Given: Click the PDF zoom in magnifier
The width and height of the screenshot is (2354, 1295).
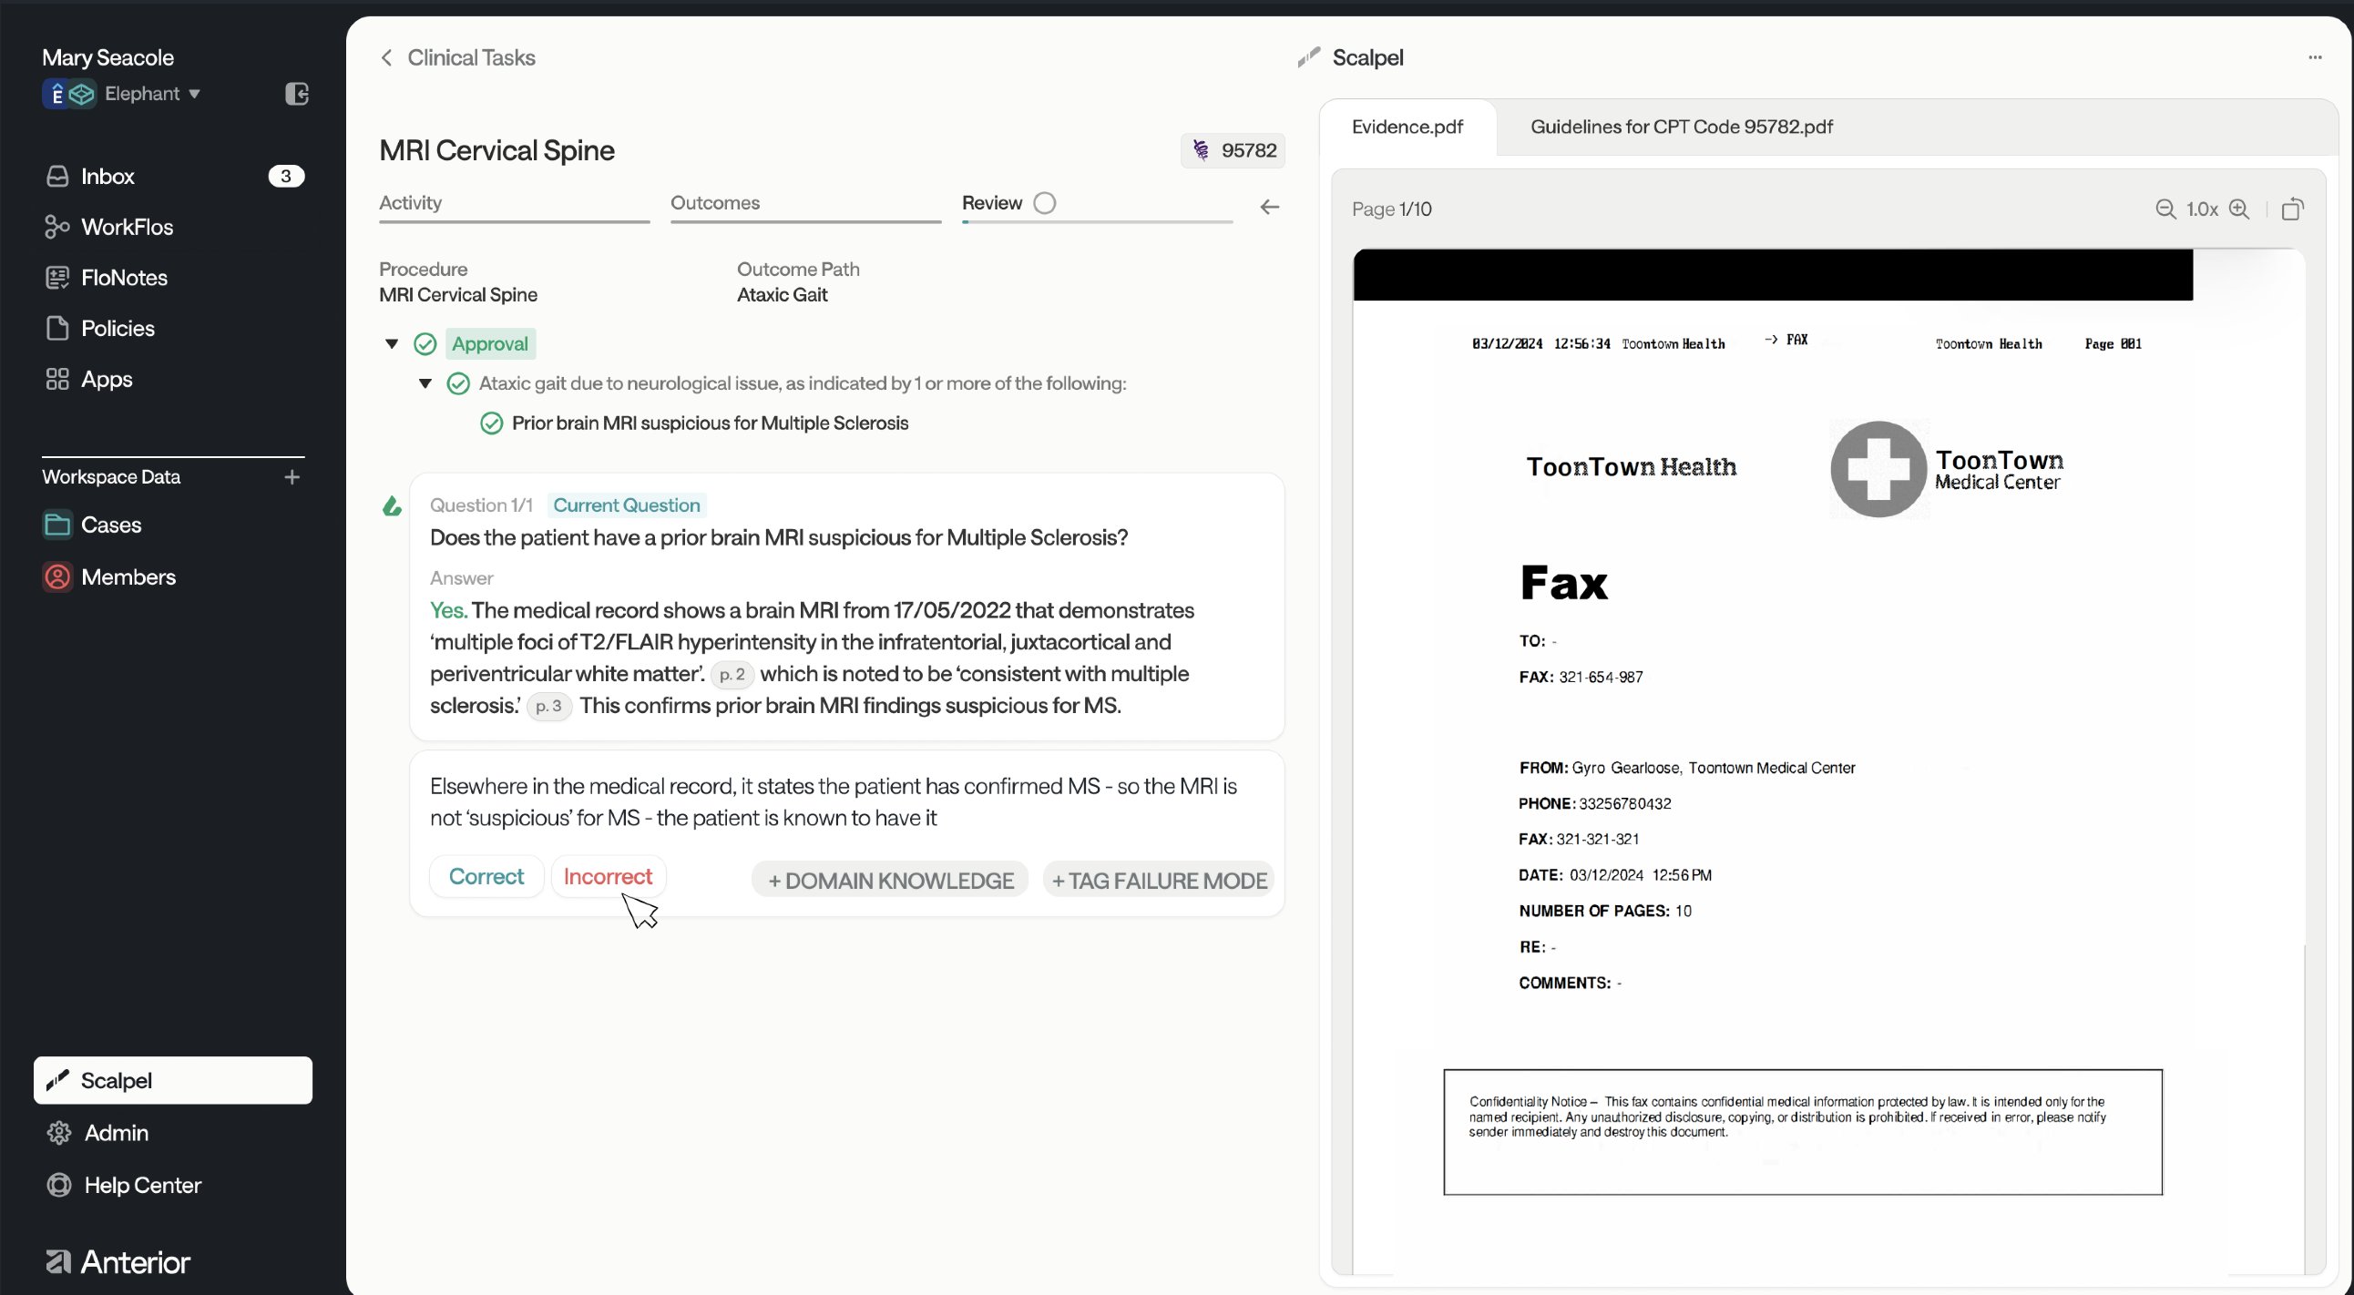Looking at the screenshot, I should [2239, 209].
